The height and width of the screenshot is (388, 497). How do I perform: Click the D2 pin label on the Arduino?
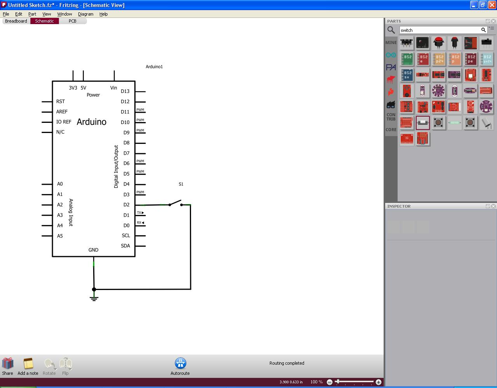(x=127, y=205)
